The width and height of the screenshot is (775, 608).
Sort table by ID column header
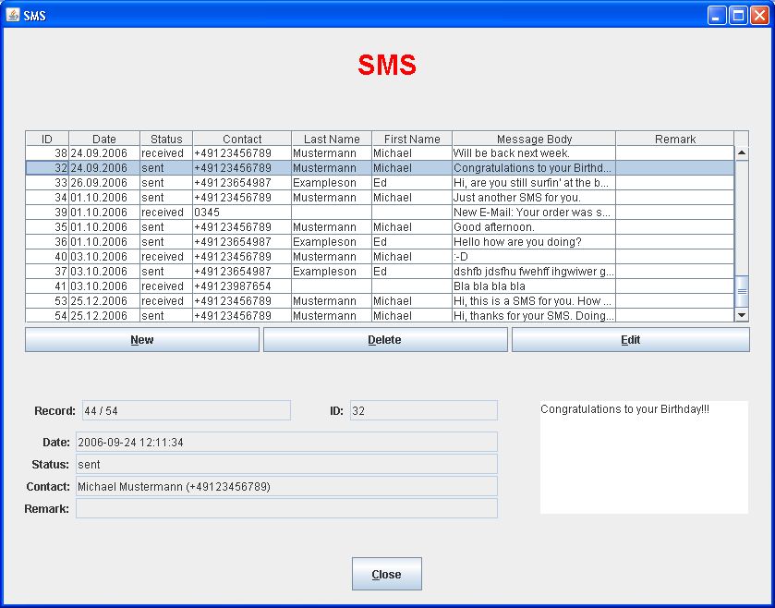[x=47, y=140]
